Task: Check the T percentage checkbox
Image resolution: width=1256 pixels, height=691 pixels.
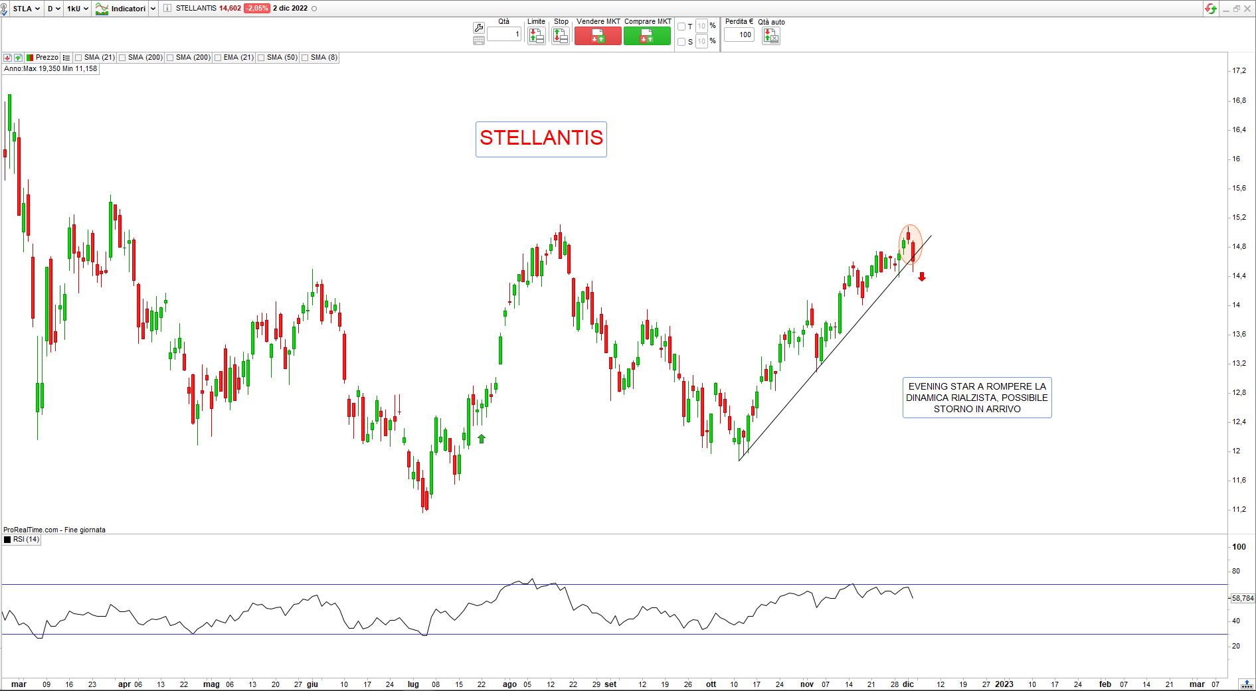Action: click(681, 27)
